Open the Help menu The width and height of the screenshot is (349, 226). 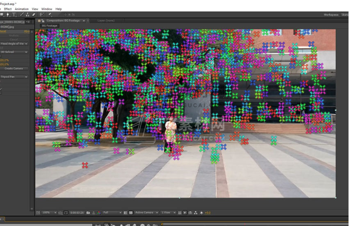(x=59, y=9)
